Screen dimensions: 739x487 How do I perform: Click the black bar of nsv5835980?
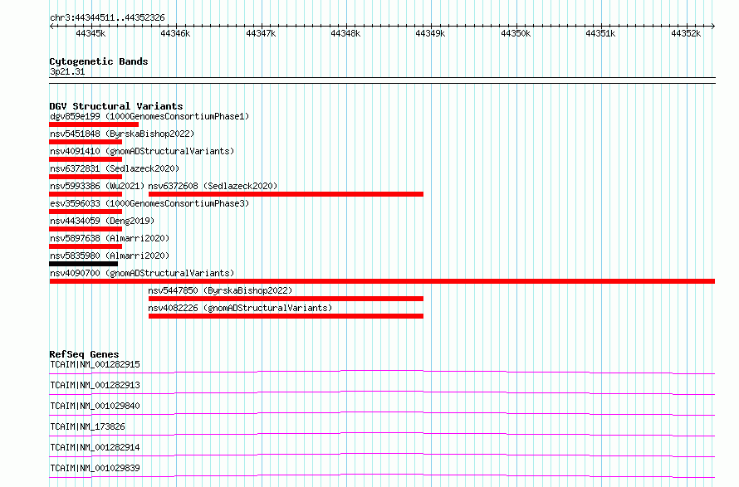coord(83,264)
